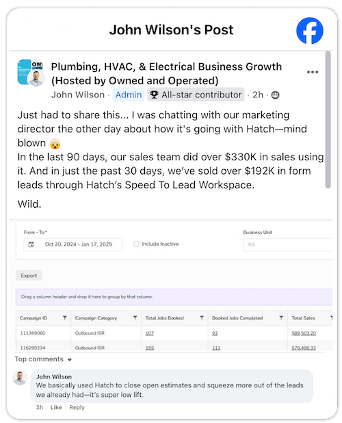Click the column grouping drop area bar
The image size is (342, 423).
tap(174, 297)
